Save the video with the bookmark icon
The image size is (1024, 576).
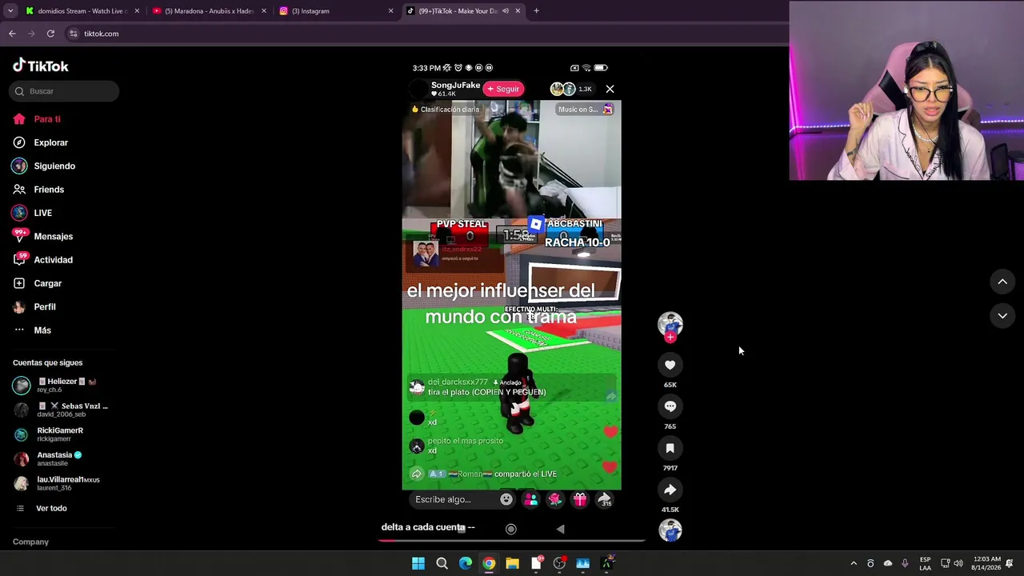[x=670, y=448]
